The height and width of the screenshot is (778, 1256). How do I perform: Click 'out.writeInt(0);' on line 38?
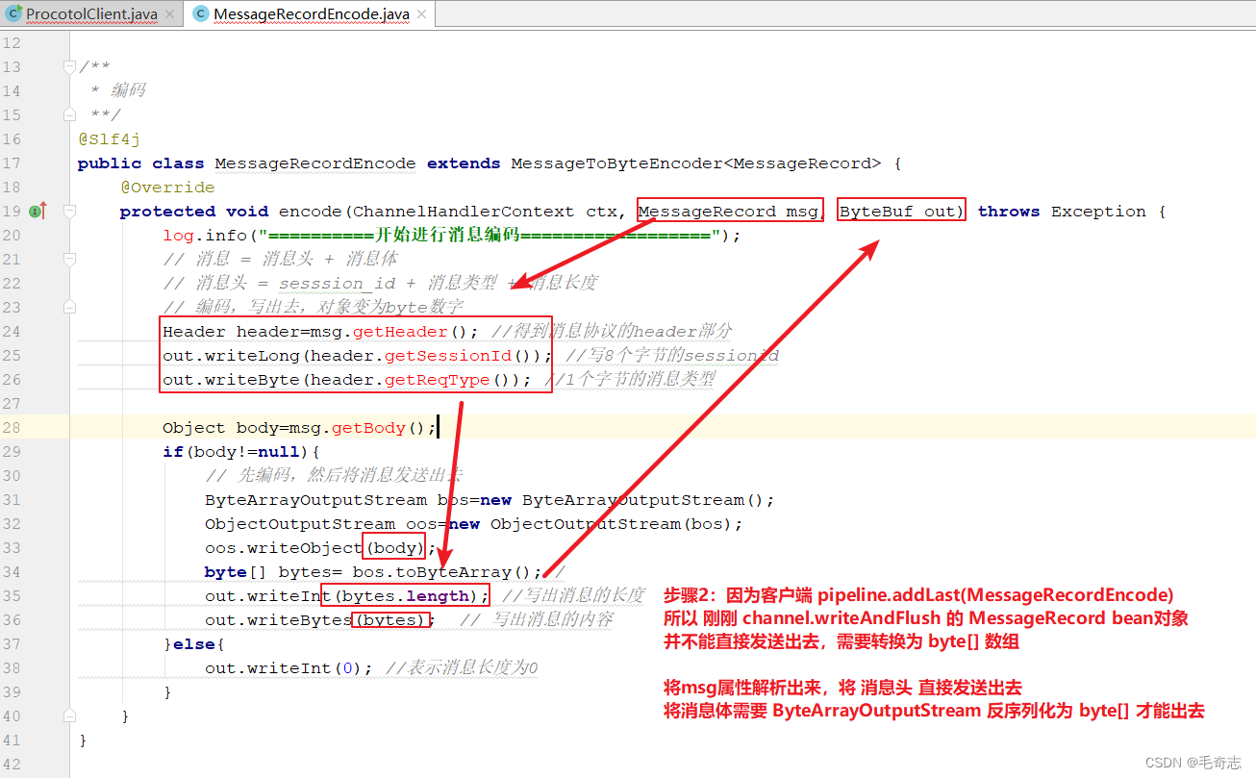tap(289, 667)
